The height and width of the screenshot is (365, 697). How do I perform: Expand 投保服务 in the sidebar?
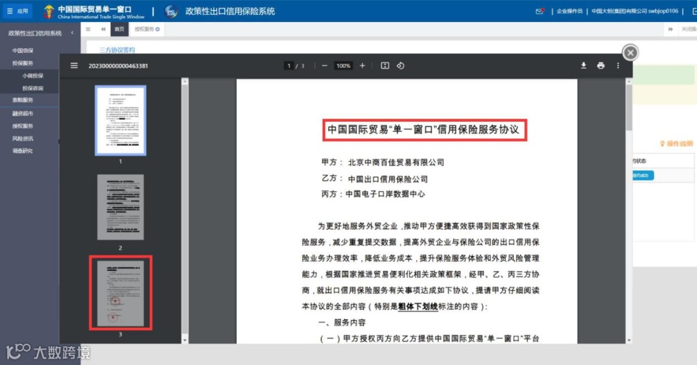(23, 63)
